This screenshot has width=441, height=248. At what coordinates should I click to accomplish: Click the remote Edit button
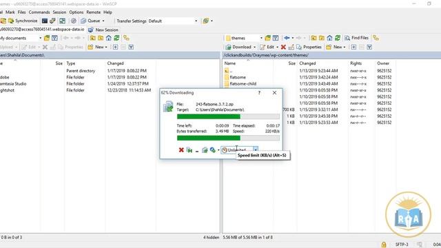[x=267, y=47]
